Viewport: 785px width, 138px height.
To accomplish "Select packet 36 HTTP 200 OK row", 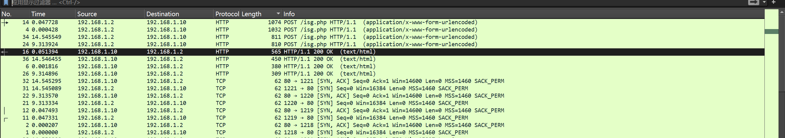I will (x=382, y=59).
